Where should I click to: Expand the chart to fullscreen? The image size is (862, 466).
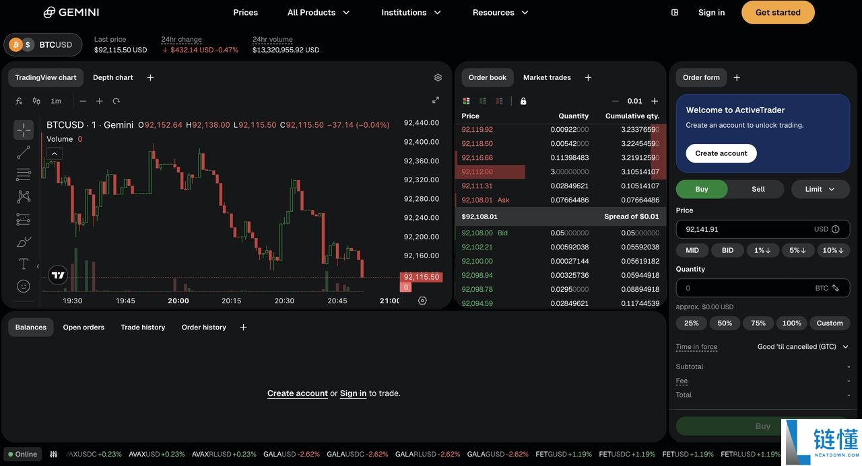(x=436, y=100)
